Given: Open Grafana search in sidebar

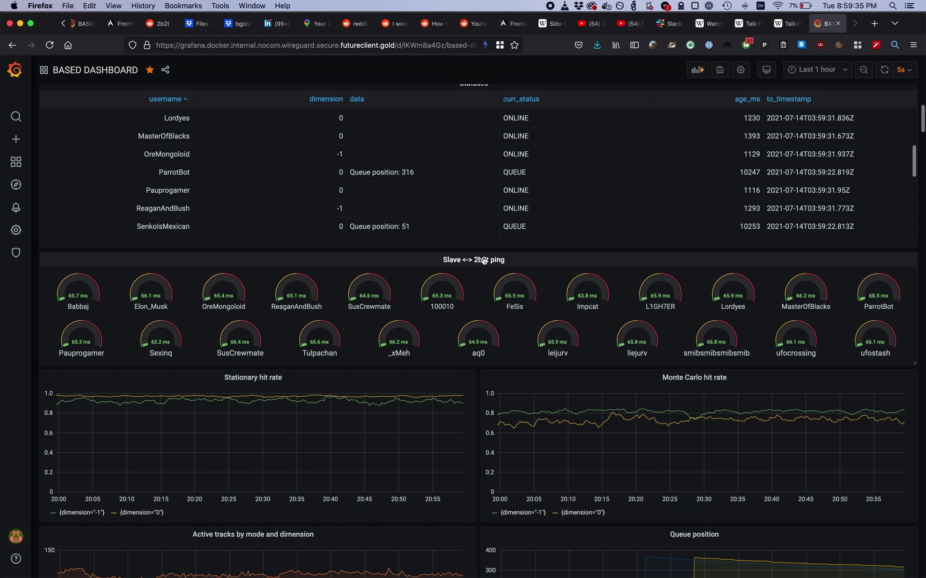Looking at the screenshot, I should [x=16, y=117].
